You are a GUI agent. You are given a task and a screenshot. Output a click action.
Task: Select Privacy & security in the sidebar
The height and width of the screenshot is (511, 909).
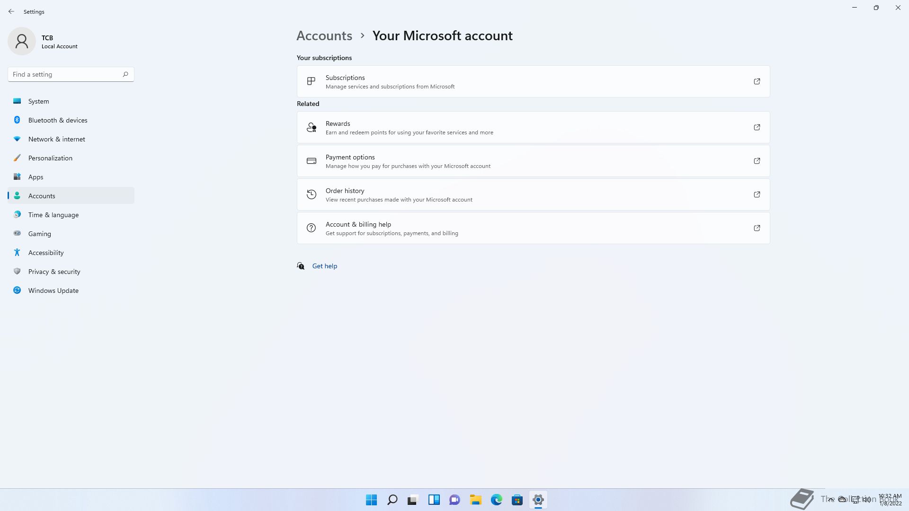pyautogui.click(x=71, y=272)
